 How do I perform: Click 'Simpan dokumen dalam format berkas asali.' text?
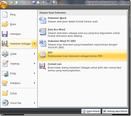pyautogui.click(x=73, y=21)
